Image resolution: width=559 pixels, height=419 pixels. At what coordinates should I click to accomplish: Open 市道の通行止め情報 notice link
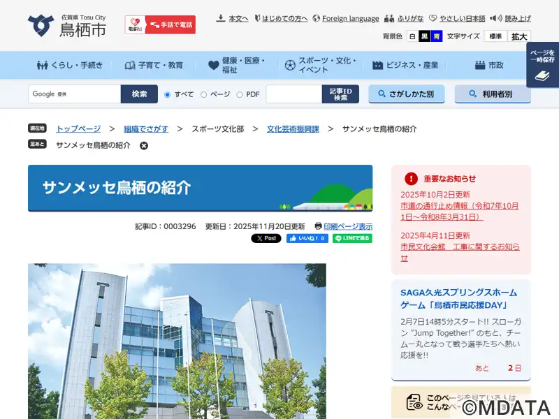460,212
